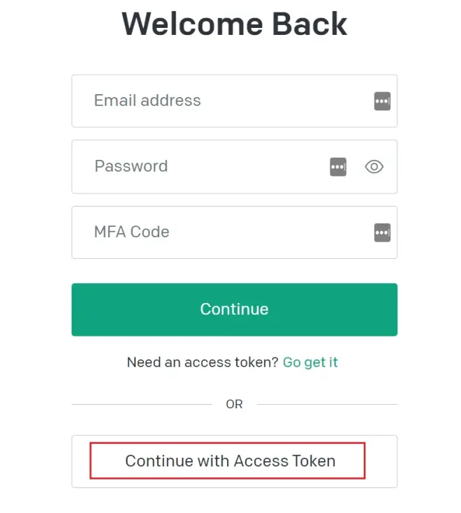Screen dimensions: 461x513
Task: Click the 'MFA Code' placeholder text
Action: [x=132, y=232]
